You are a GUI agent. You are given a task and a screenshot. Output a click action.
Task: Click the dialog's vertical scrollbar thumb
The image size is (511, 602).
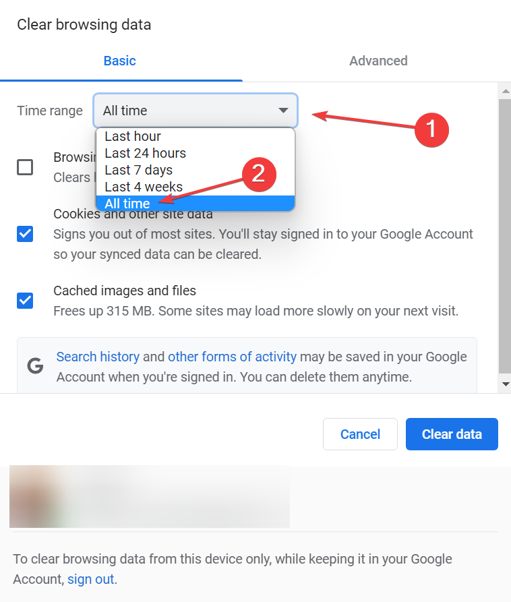505,236
